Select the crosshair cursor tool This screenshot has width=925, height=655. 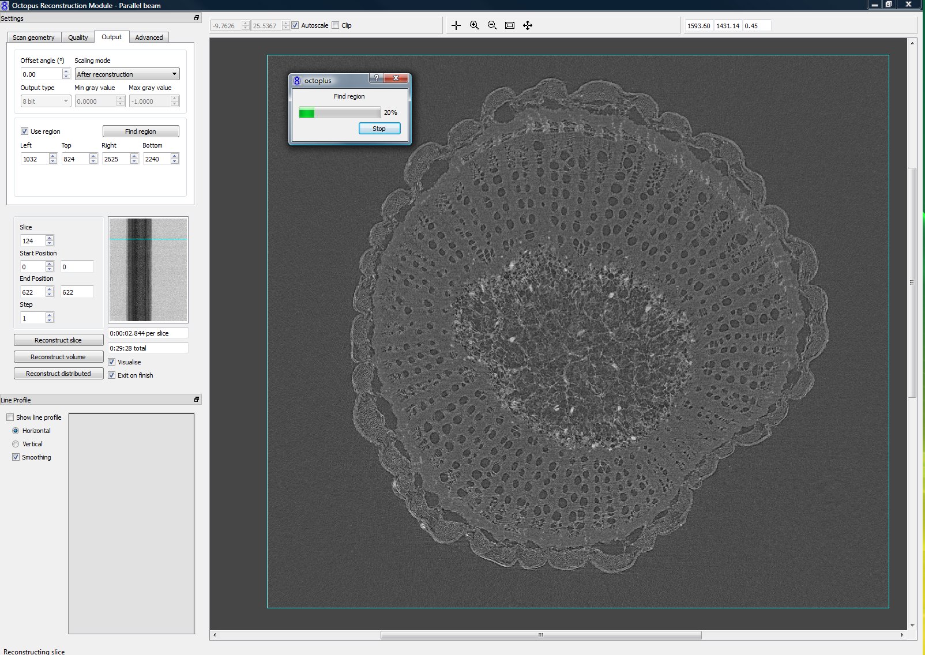[456, 25]
